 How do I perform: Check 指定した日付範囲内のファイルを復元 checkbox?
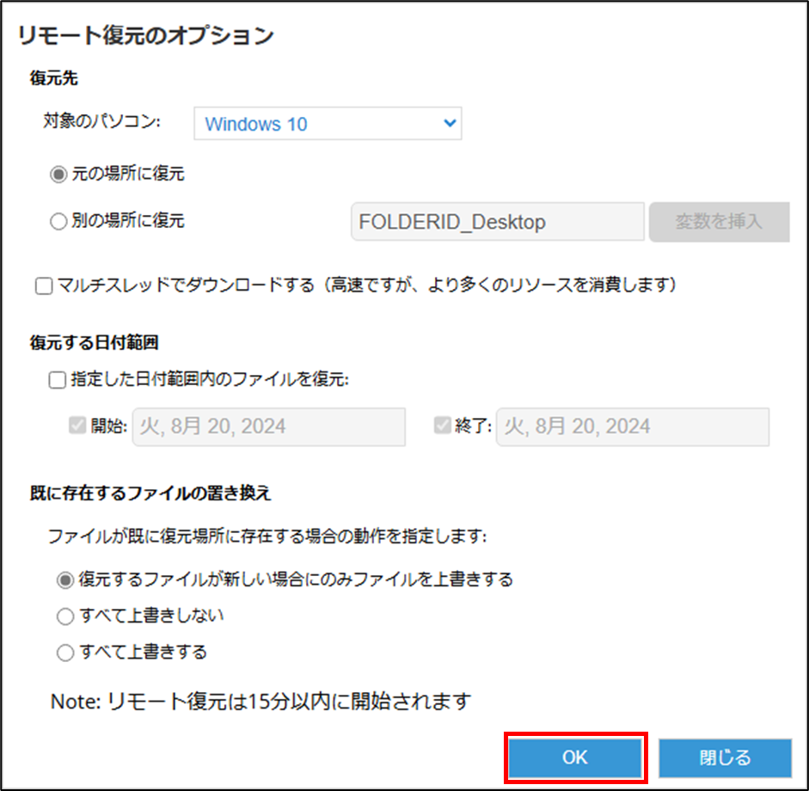(x=58, y=380)
